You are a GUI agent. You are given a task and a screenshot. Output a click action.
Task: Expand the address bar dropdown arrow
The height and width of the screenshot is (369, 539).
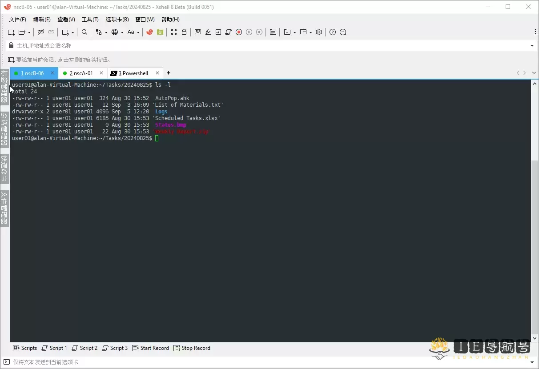click(x=532, y=46)
